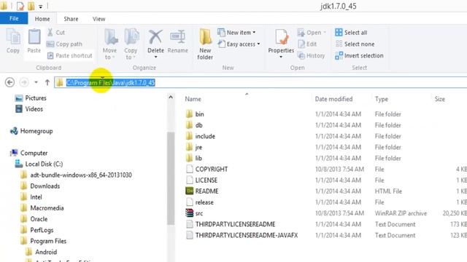Click the Properties icon

click(281, 38)
